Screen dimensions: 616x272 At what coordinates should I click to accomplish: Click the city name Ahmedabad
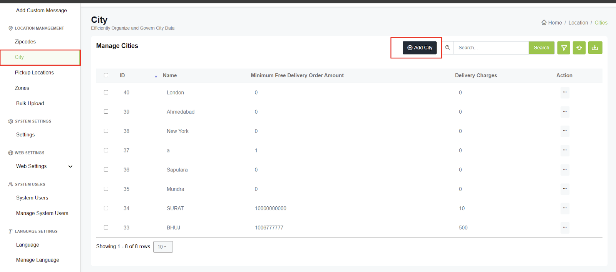click(181, 112)
